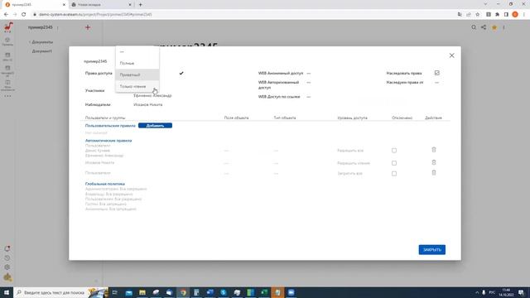530x298 pixels.
Task: Click the user avatar icon at rail bottom
Action: (7, 277)
